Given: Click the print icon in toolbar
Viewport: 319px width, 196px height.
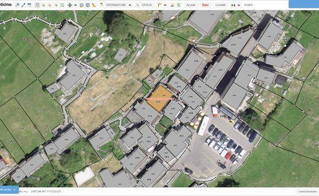Looking at the screenshot, I should 172,5.
